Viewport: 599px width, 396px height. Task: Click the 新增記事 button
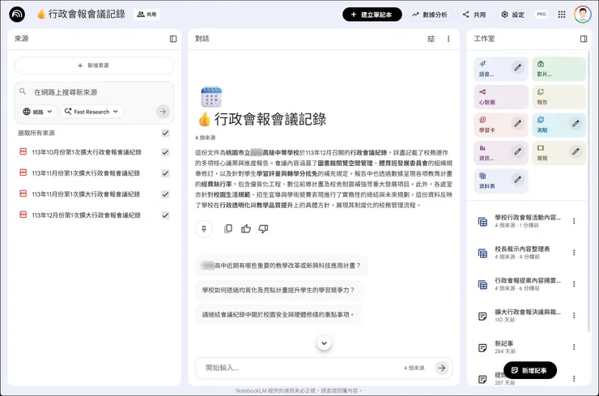pos(530,370)
